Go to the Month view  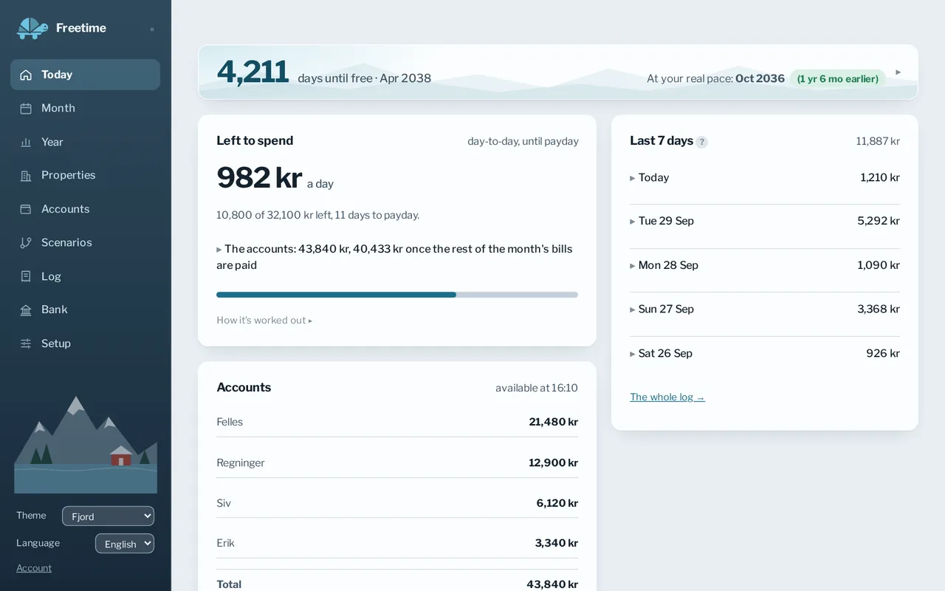pyautogui.click(x=85, y=109)
